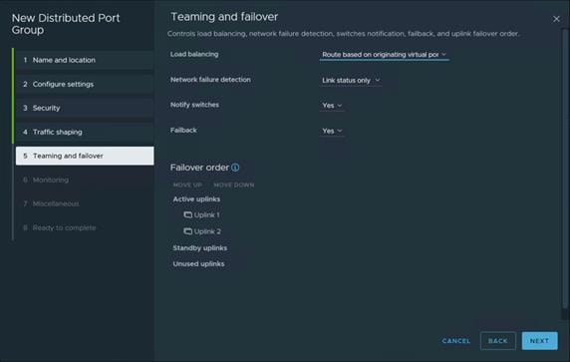Open the Configure settings step
The image size is (570, 362).
85,84
